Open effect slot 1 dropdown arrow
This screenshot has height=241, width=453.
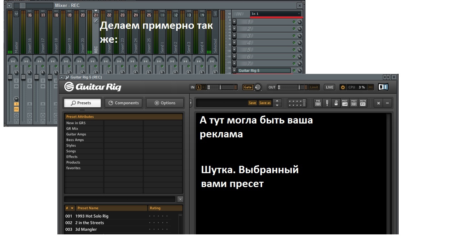click(x=234, y=22)
